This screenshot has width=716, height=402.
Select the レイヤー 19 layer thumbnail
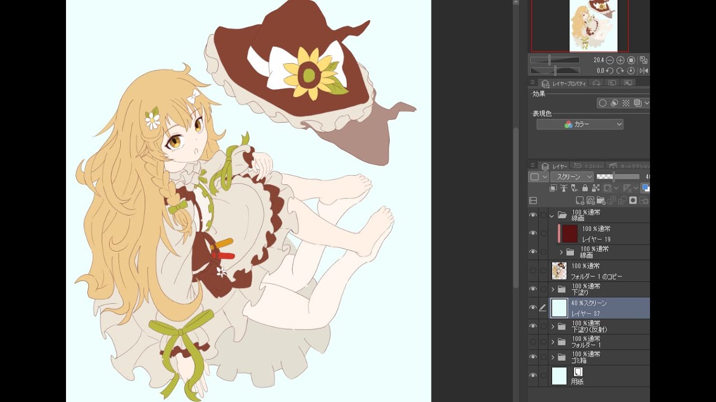click(570, 233)
